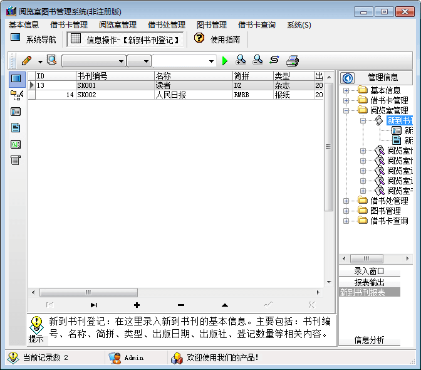Click the 使用指南 question mark icon

pyautogui.click(x=199, y=38)
